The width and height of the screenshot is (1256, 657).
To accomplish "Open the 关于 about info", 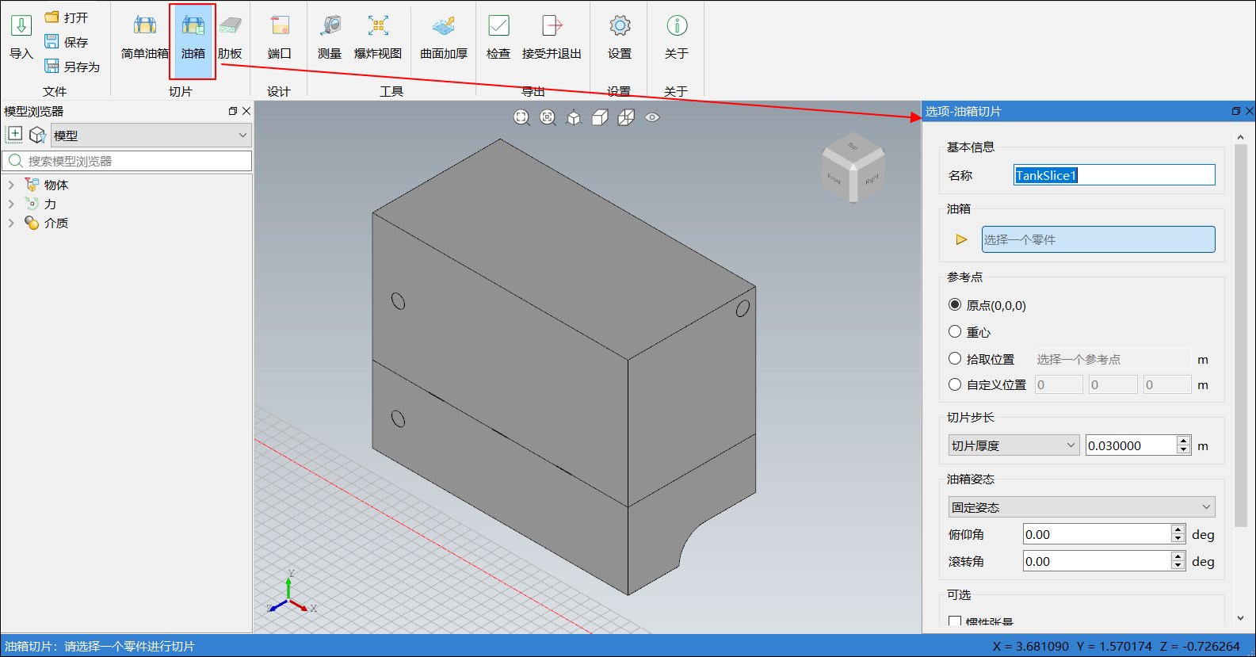I will (x=677, y=36).
